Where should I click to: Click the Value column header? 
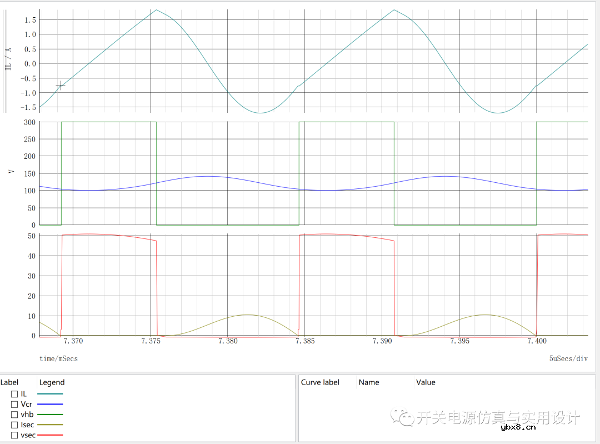click(x=426, y=382)
